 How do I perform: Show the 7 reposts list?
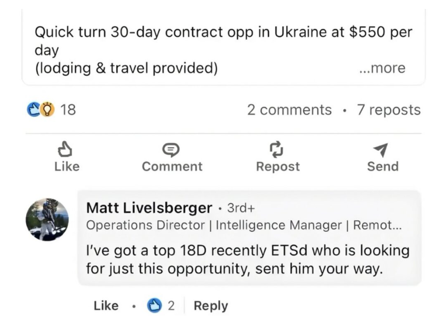pyautogui.click(x=388, y=110)
